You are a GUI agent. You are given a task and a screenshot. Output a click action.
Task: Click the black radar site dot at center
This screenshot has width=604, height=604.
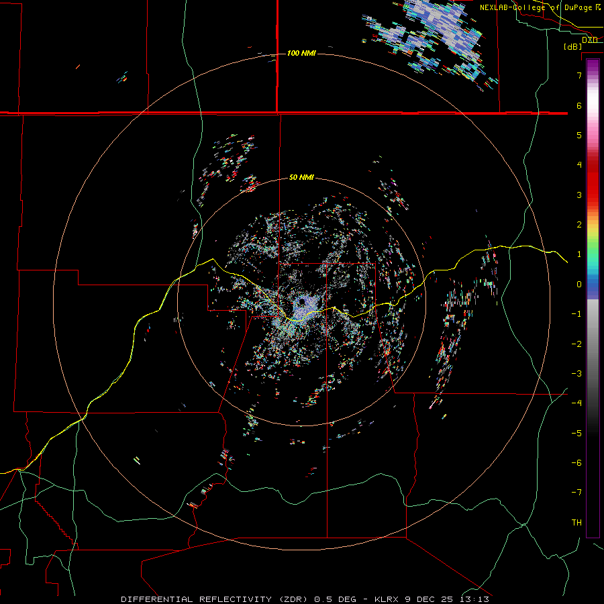(302, 301)
